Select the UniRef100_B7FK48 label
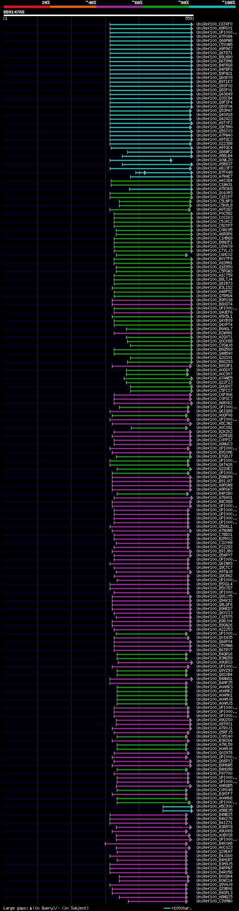Image resolution: width=239 pixels, height=911 pixels. [x=214, y=173]
